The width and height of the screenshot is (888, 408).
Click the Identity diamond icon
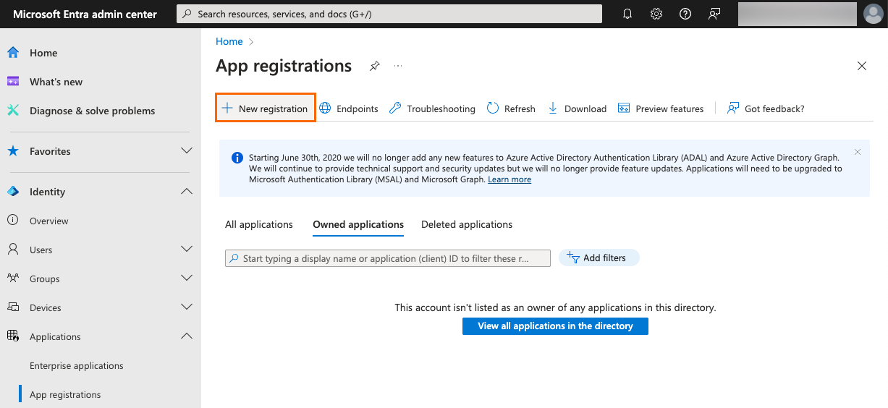point(13,192)
